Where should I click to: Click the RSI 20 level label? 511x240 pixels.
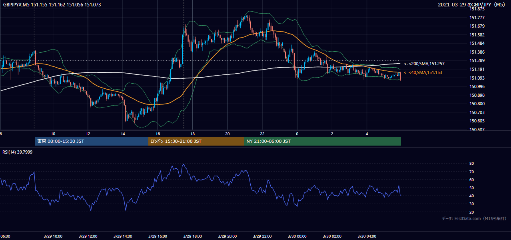[471, 212]
